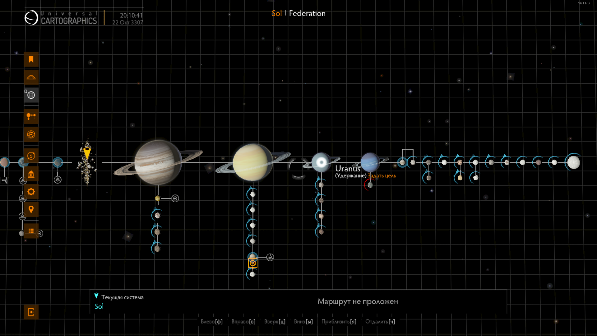Image resolution: width=597 pixels, height=336 pixels.
Task: Click the 'Uranus' planet name label
Action: click(x=348, y=169)
